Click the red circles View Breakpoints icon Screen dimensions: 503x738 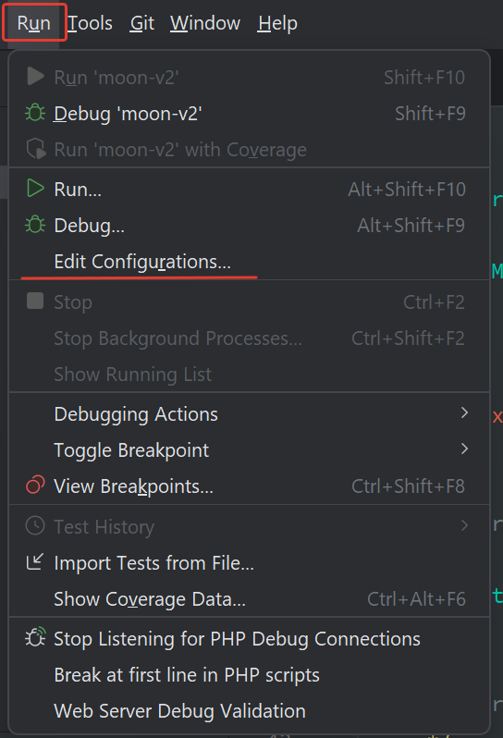click(35, 486)
